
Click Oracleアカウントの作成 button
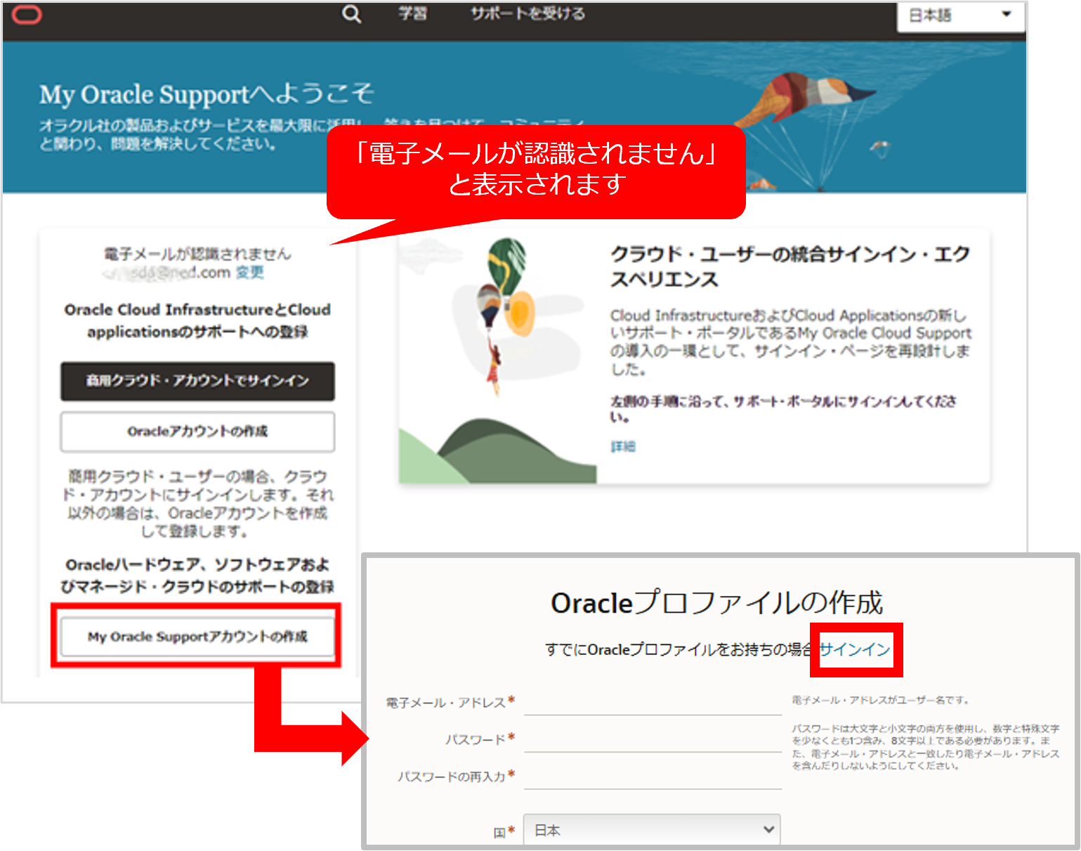pos(197,431)
